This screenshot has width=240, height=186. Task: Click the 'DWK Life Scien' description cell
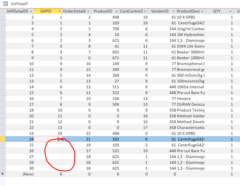click(x=190, y=46)
